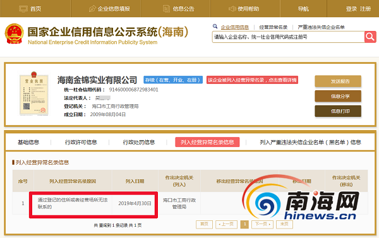
Task: Switch to the 行政处罚信息 tab
Action: click(x=139, y=142)
